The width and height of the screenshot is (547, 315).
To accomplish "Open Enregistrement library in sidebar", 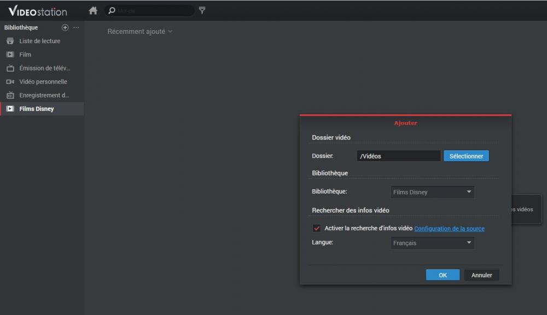I will click(x=44, y=95).
